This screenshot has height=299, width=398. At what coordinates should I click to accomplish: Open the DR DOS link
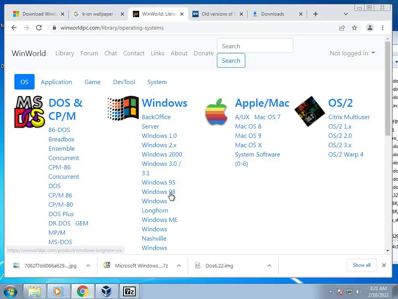coord(59,223)
